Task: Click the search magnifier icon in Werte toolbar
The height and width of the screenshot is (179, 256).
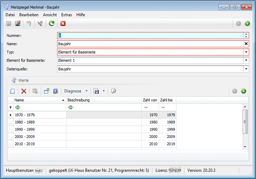Action: (114, 91)
